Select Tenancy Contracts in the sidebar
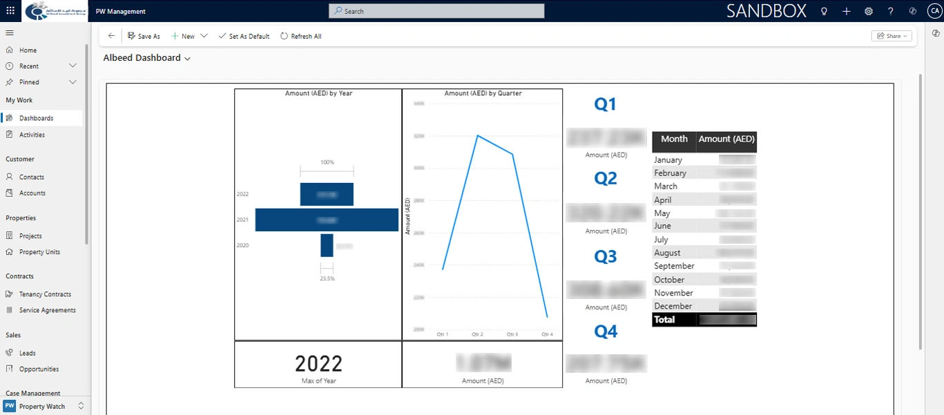944x415 pixels. pos(44,293)
